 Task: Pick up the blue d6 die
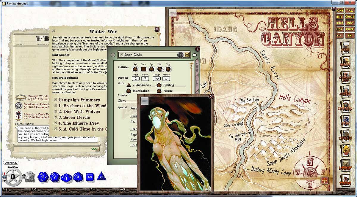(x=90, y=177)
